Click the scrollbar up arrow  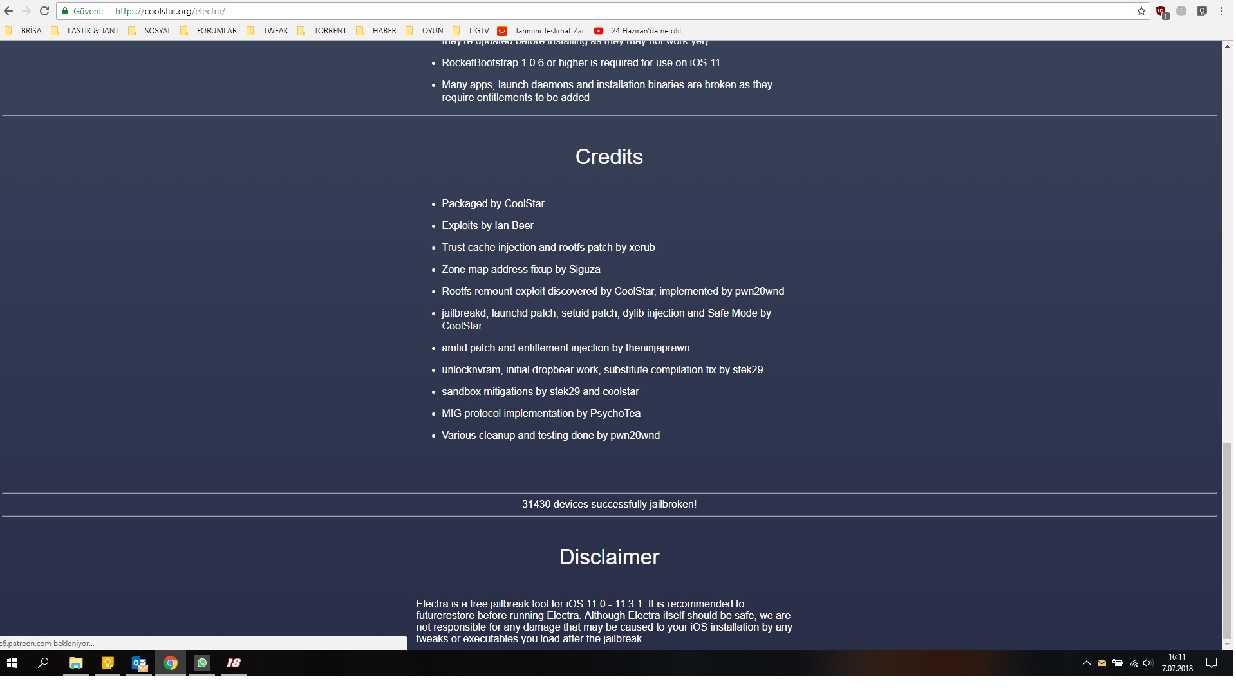pyautogui.click(x=1227, y=46)
